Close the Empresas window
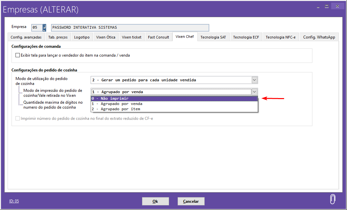This screenshot has height=210, width=347. (x=338, y=7)
